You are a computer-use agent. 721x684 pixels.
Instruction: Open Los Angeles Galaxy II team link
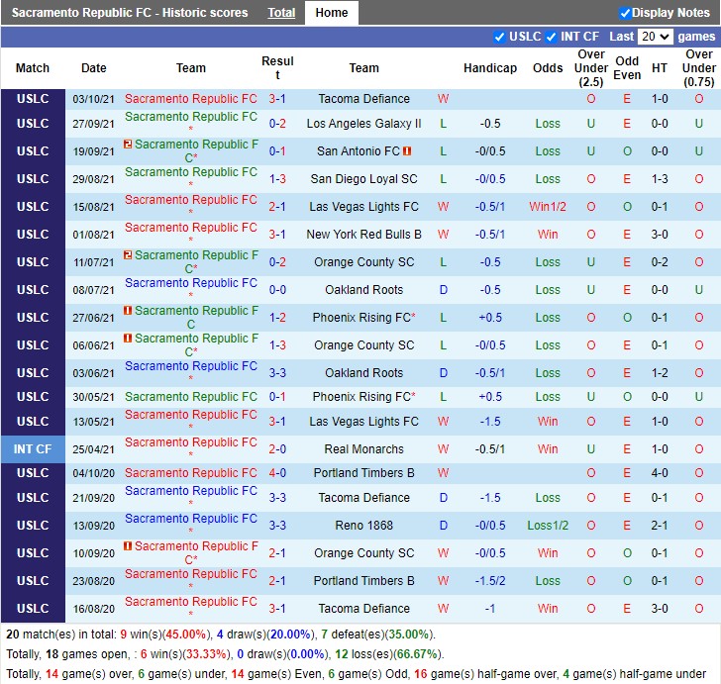coord(363,124)
